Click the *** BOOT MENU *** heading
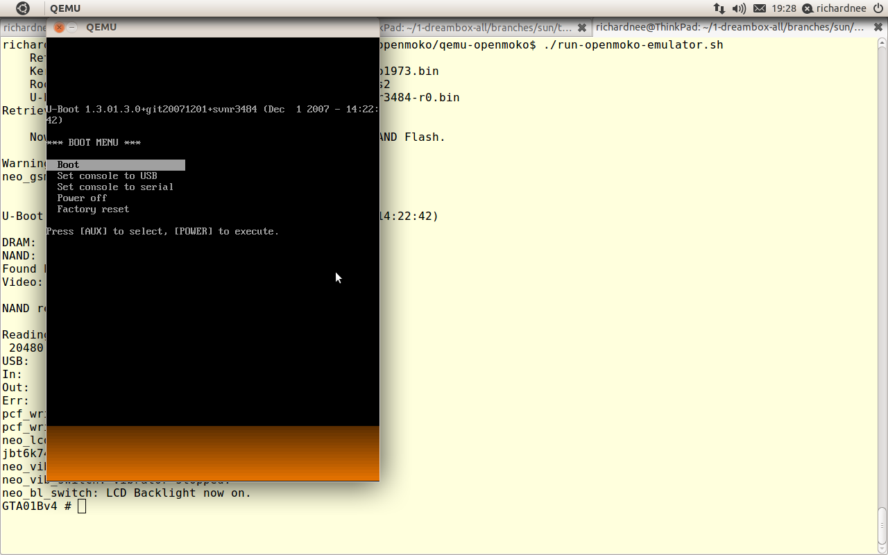 coord(94,142)
